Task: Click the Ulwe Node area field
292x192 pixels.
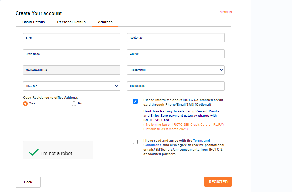Action: 71,54
